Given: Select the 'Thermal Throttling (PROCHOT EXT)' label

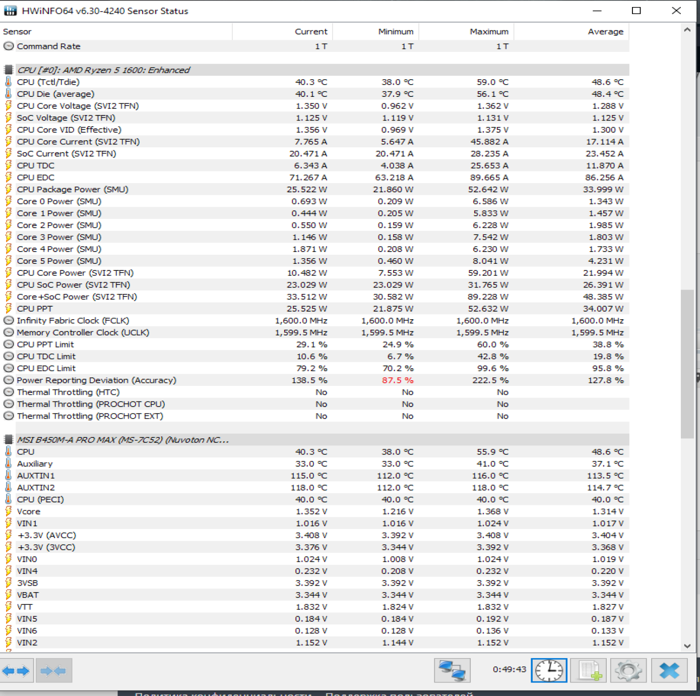Looking at the screenshot, I should point(90,416).
